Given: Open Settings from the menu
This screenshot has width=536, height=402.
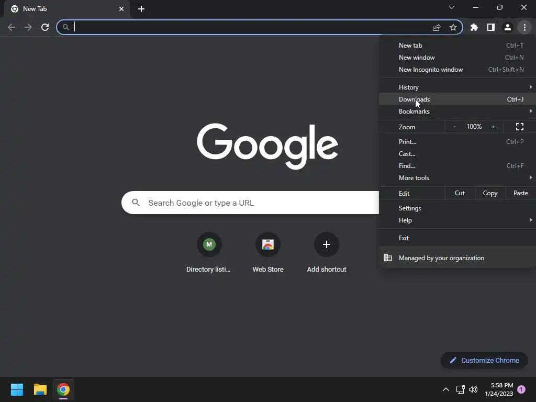Looking at the screenshot, I should click(x=457, y=208).
